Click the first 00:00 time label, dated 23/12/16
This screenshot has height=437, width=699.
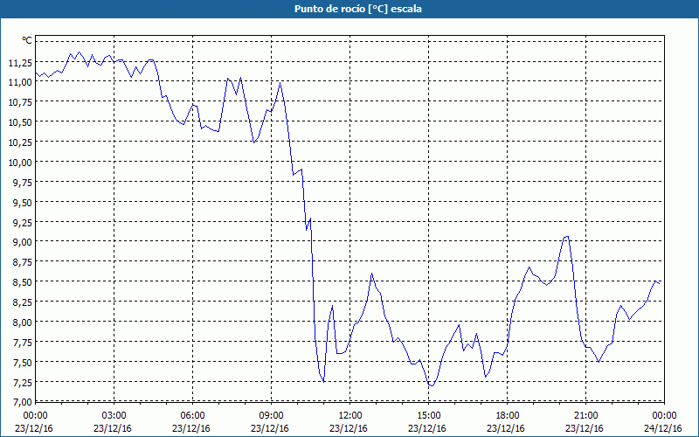coord(34,416)
